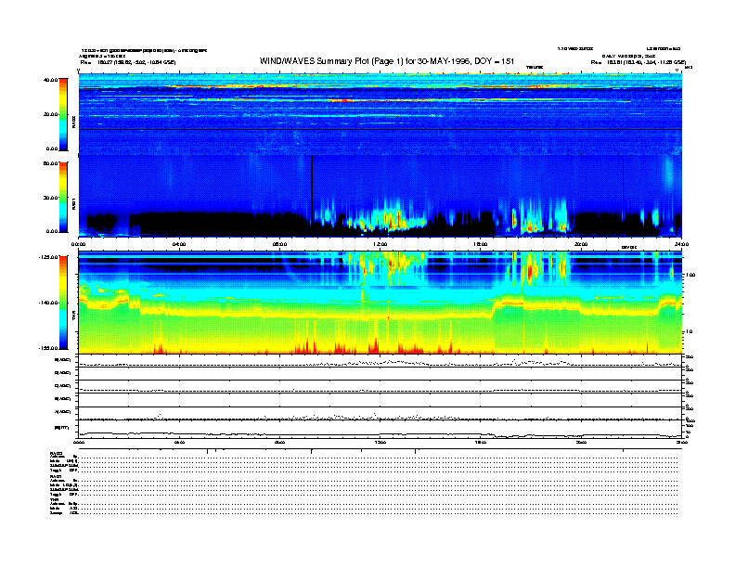Click the 04:00 time label below RAD1 panel
The width and height of the screenshot is (735, 568).
click(179, 244)
